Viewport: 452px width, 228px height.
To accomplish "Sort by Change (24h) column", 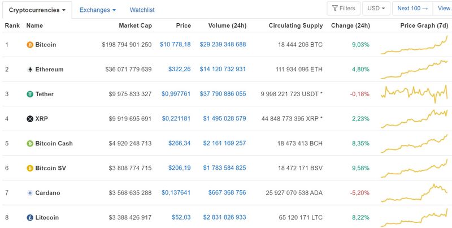I will coord(350,25).
